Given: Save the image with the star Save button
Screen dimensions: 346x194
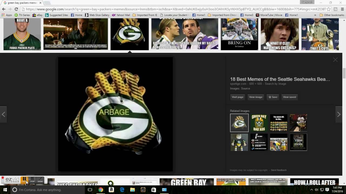Looking at the screenshot, I should coord(273,97).
